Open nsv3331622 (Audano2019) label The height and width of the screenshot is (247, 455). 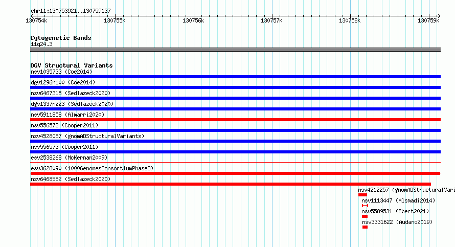coord(397,222)
